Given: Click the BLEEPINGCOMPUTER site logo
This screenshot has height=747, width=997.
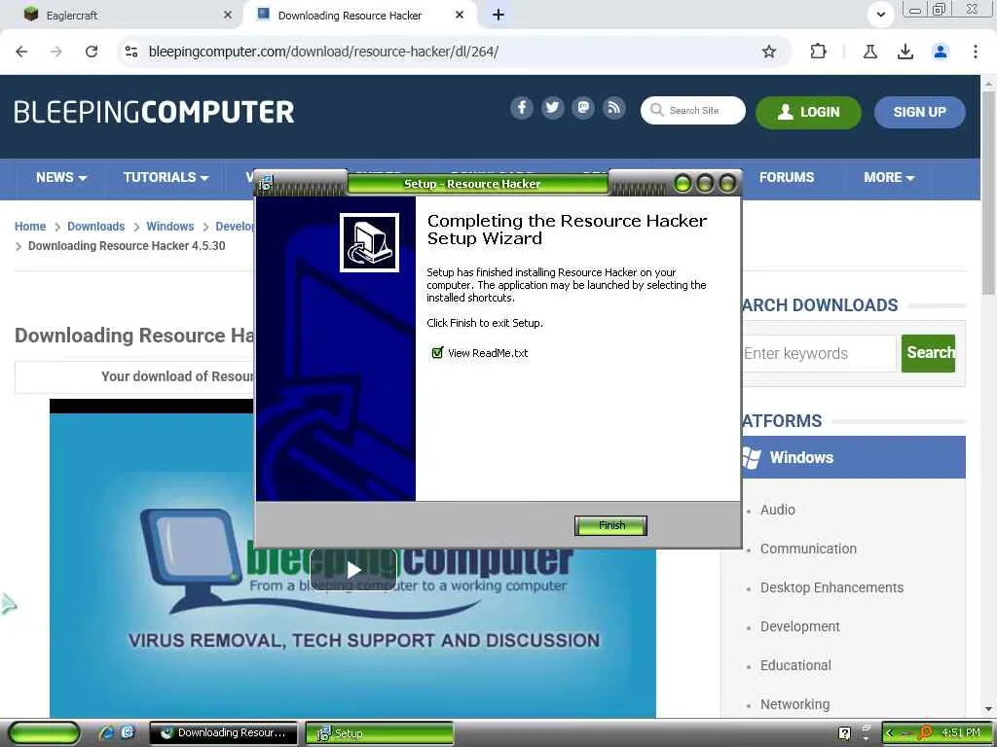Looking at the screenshot, I should coord(154,112).
